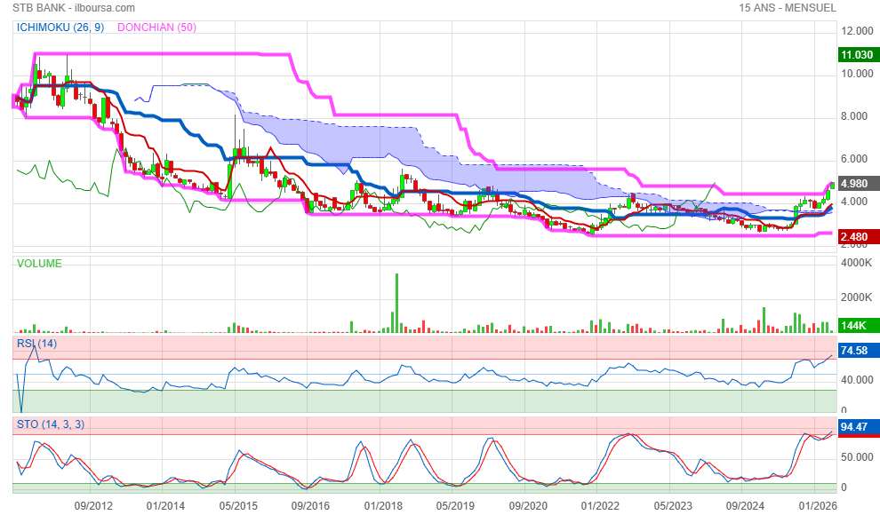880x515 pixels.
Task: Click the tallest green volume bar near 2018
Action: click(396, 303)
